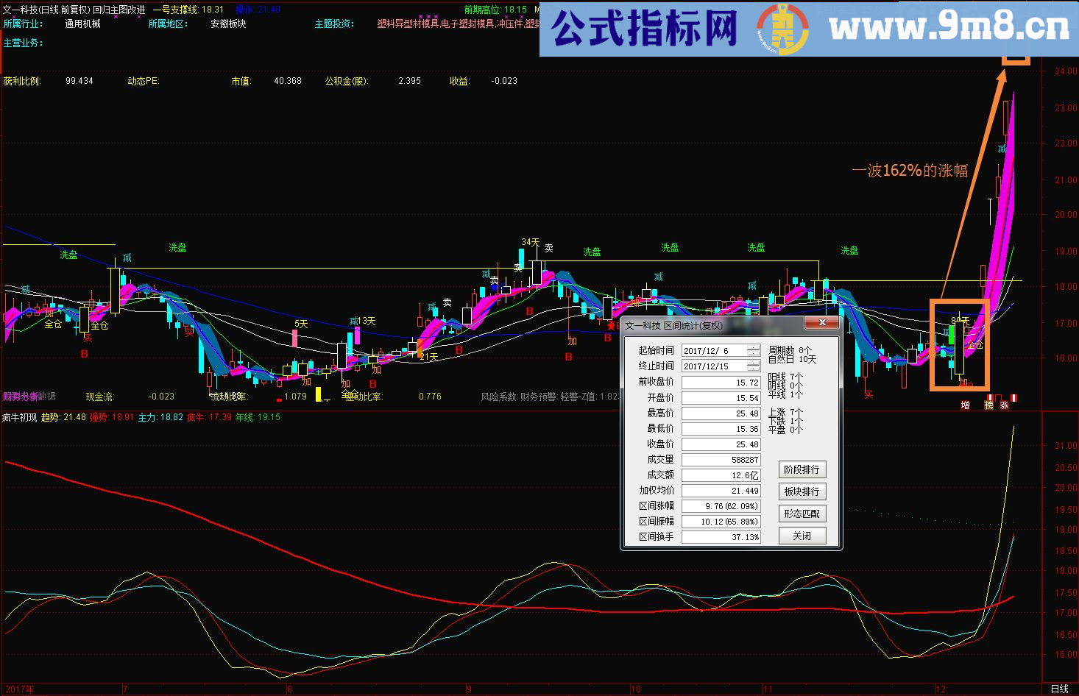Click the 2017年 label on the time axis
This screenshot has width=1079, height=696.
(x=19, y=689)
